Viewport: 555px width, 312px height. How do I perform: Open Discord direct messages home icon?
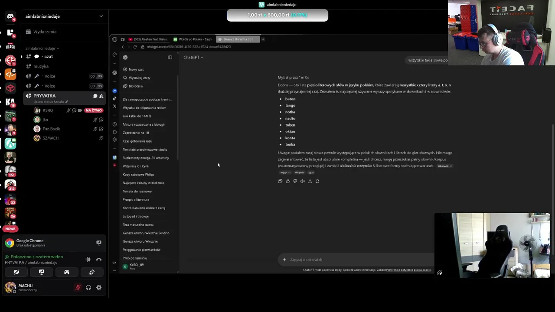click(x=10, y=17)
